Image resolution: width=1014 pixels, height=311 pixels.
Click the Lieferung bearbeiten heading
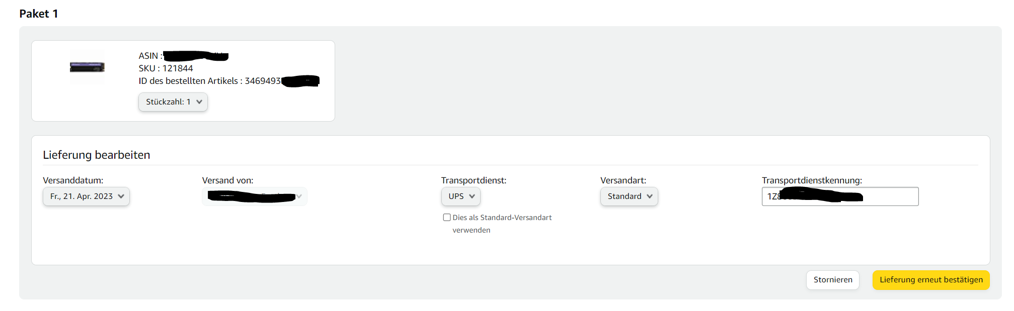(x=97, y=155)
